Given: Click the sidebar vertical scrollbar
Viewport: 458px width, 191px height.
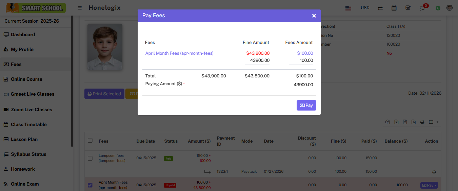Looking at the screenshot, I should 72,81.
